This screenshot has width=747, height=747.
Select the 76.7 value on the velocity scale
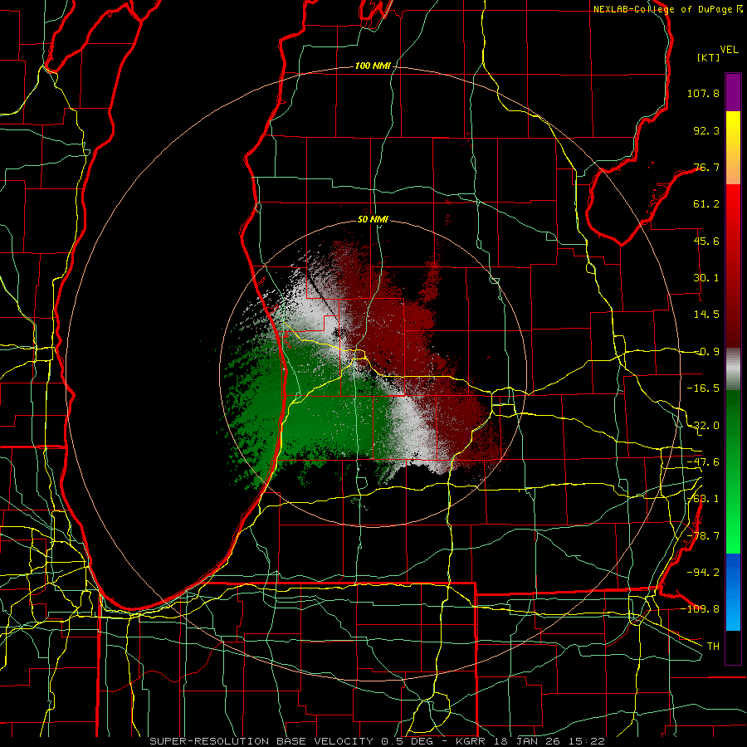[706, 167]
